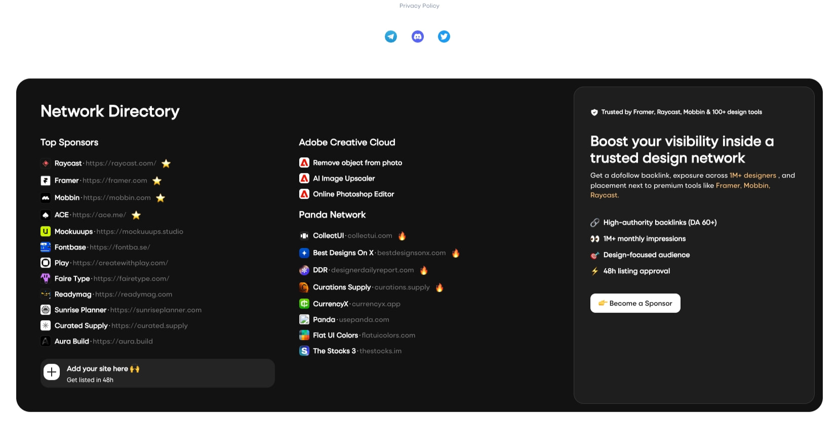Click the Sunrise Planner logo icon
Viewport: 839px width, 426px height.
pos(46,310)
